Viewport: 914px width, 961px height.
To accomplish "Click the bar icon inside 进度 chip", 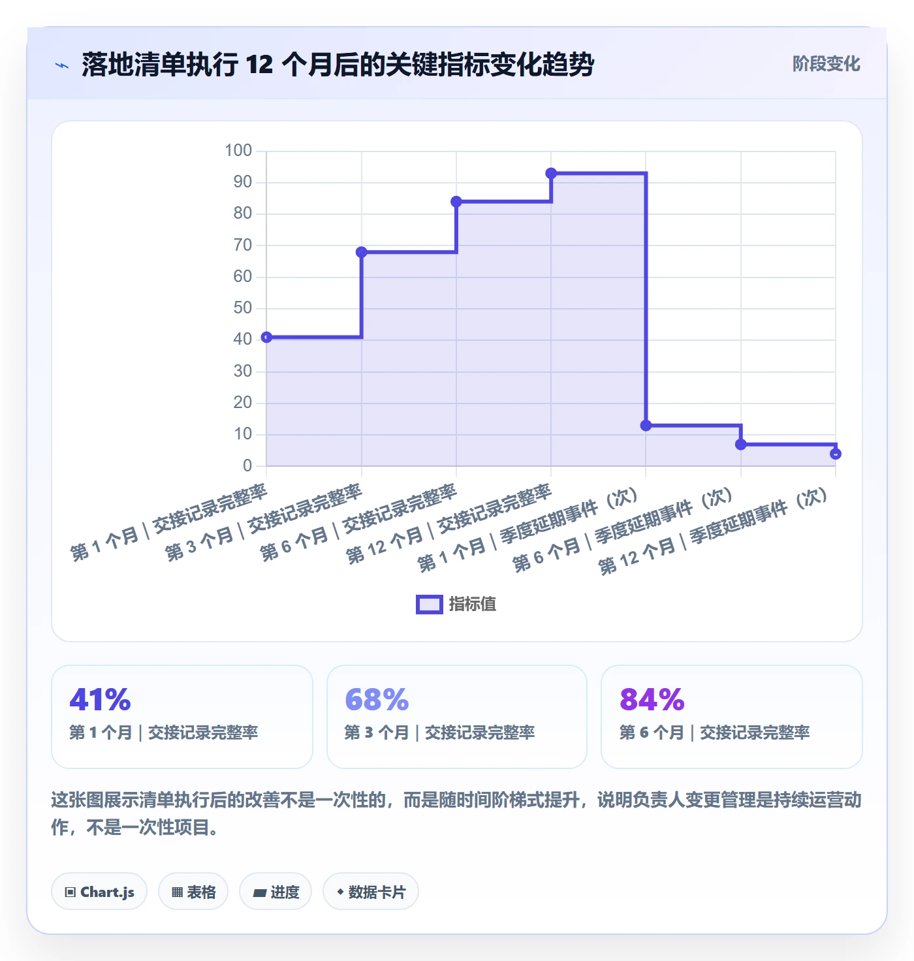I will pyautogui.click(x=259, y=893).
